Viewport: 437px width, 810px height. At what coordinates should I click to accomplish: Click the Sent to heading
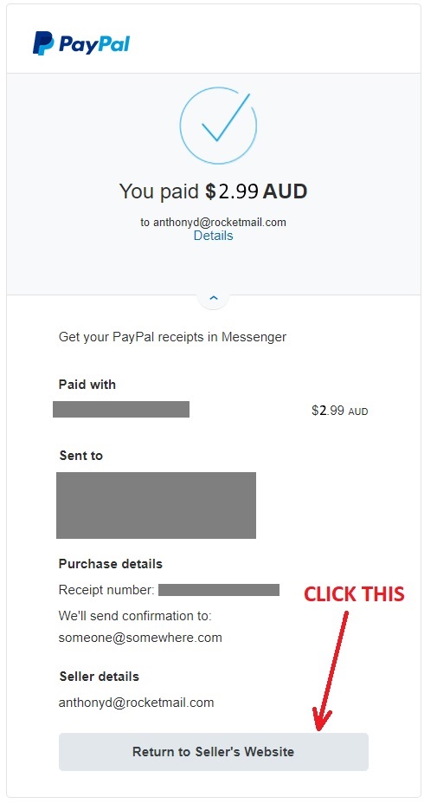81,456
